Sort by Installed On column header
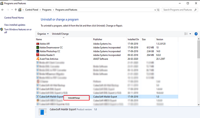Screen dimensions: 200x118 point(133,39)
